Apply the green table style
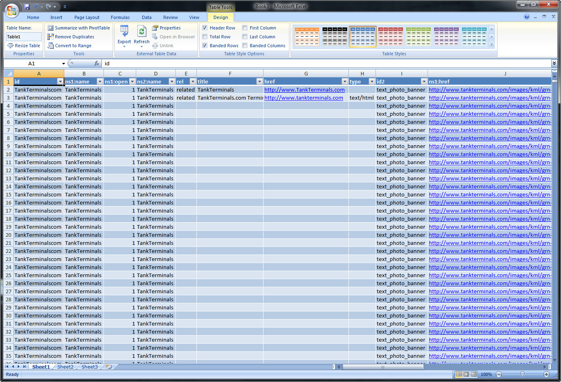The height and width of the screenshot is (382, 561). [418, 36]
